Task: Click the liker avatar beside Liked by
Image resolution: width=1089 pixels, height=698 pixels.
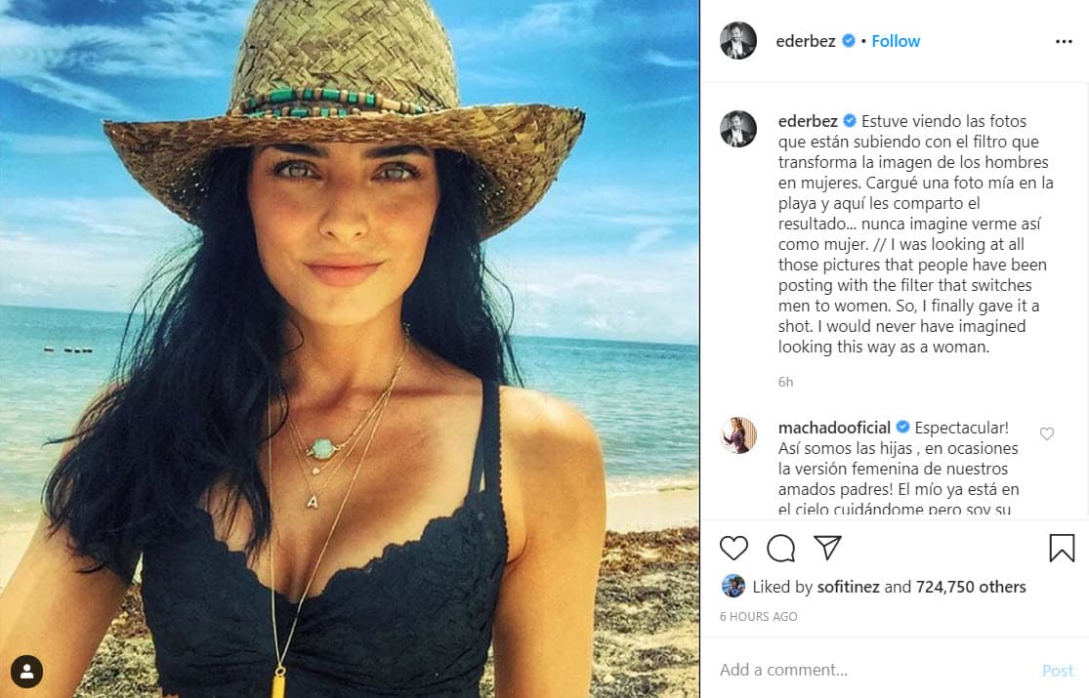Action: pyautogui.click(x=733, y=587)
